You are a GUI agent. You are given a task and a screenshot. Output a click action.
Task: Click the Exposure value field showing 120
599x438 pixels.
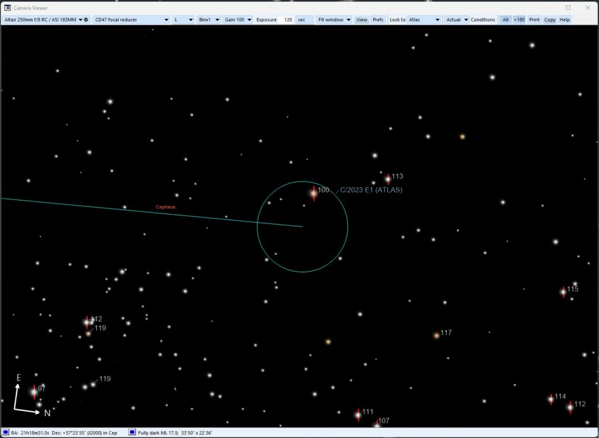point(287,20)
